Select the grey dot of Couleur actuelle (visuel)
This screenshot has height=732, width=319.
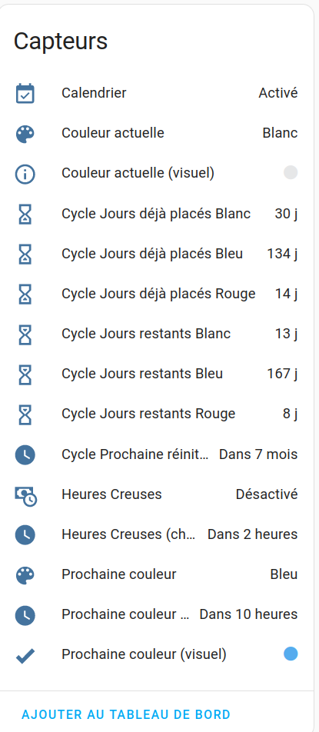point(291,173)
